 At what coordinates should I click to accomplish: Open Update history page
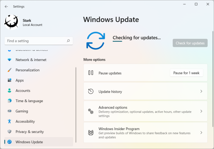coord(145,91)
